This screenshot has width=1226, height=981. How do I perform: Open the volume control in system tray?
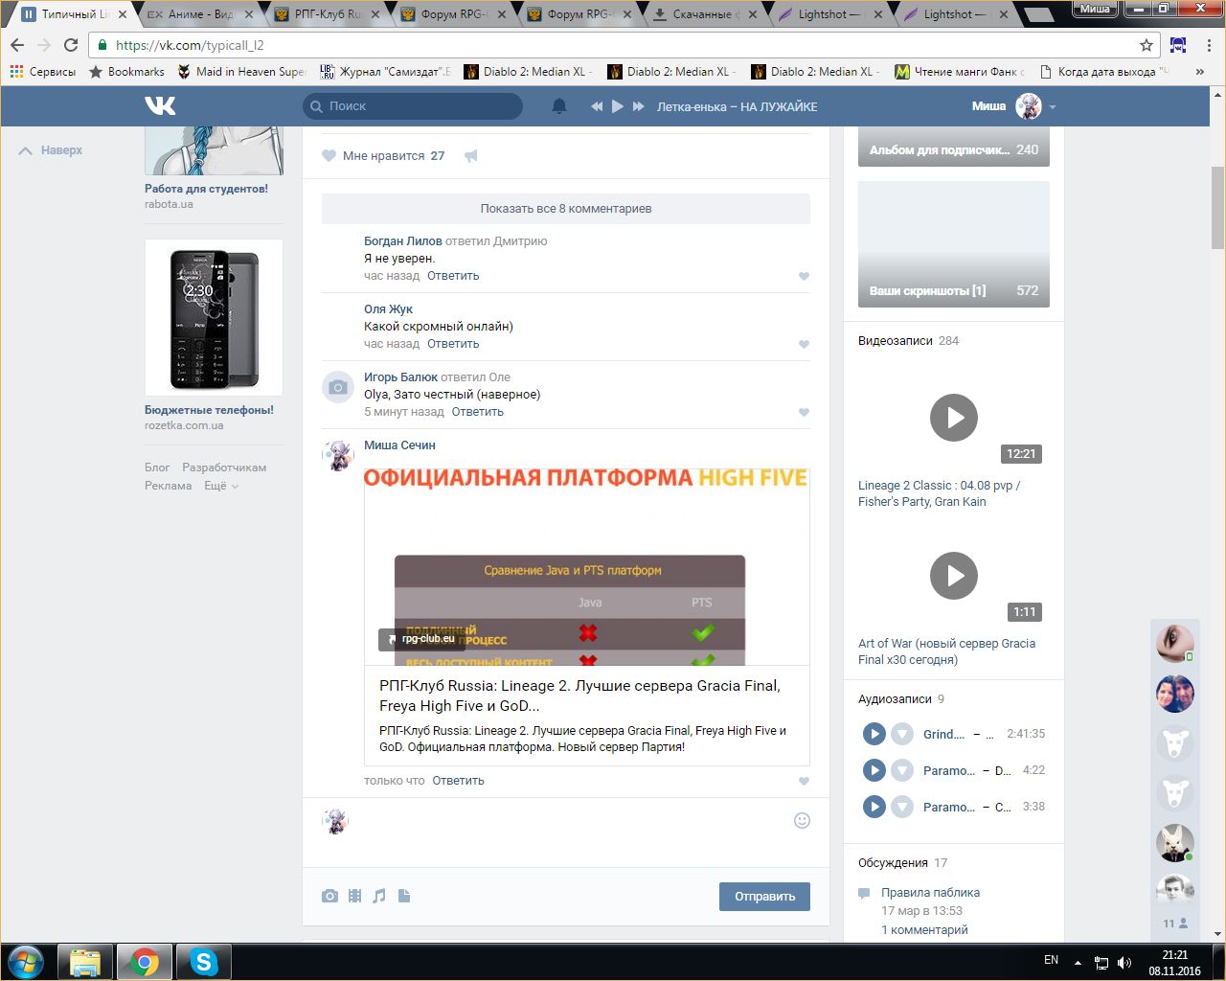tap(1124, 963)
